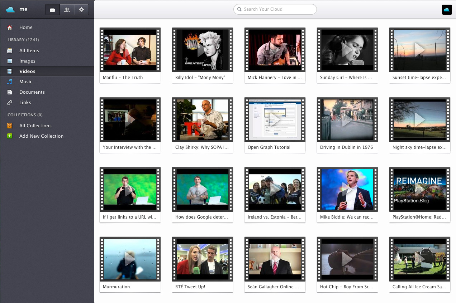Open the PlayStation Home Reimagine video thumbnail

point(419,189)
